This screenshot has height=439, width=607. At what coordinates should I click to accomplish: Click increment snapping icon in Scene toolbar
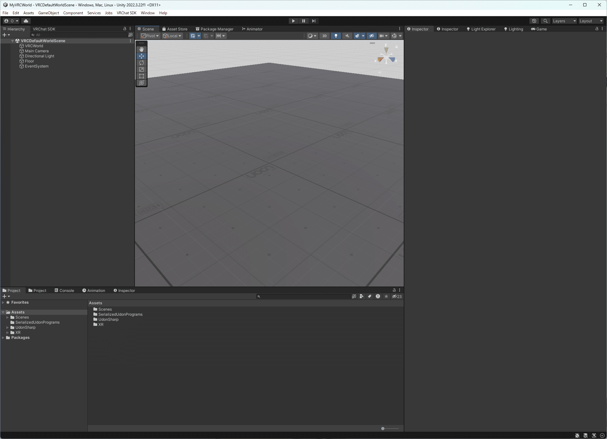(218, 36)
